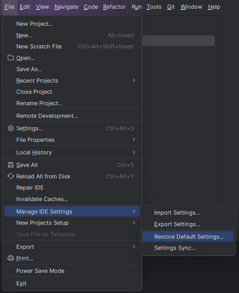Toggle Power Save Mode
The image size is (239, 293).
coord(40,271)
